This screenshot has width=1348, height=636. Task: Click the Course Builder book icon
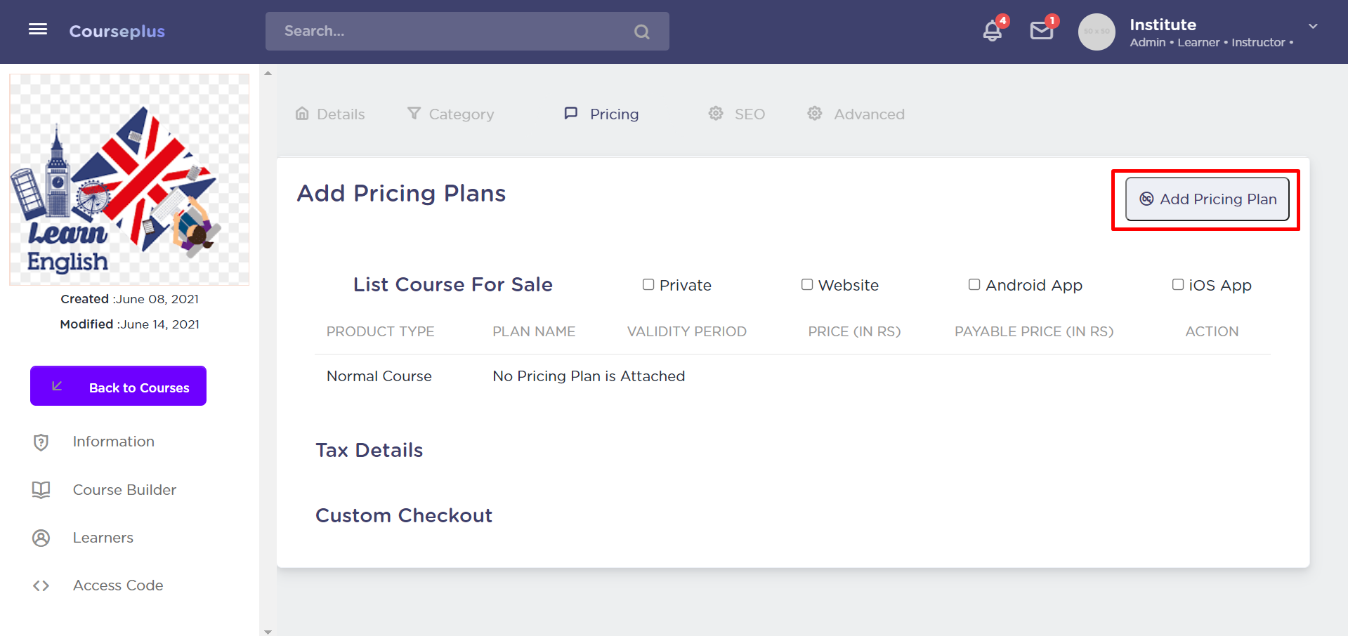pos(41,490)
